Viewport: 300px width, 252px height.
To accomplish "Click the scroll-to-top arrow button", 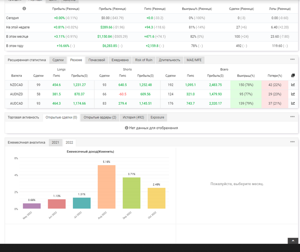I will coord(293,241).
